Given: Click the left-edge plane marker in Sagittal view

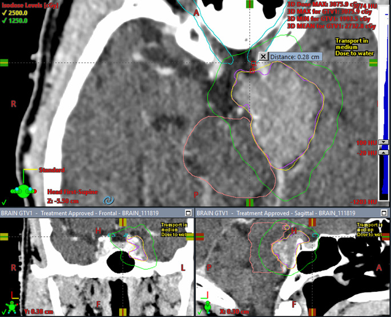Looking at the screenshot, I should click(200, 236).
